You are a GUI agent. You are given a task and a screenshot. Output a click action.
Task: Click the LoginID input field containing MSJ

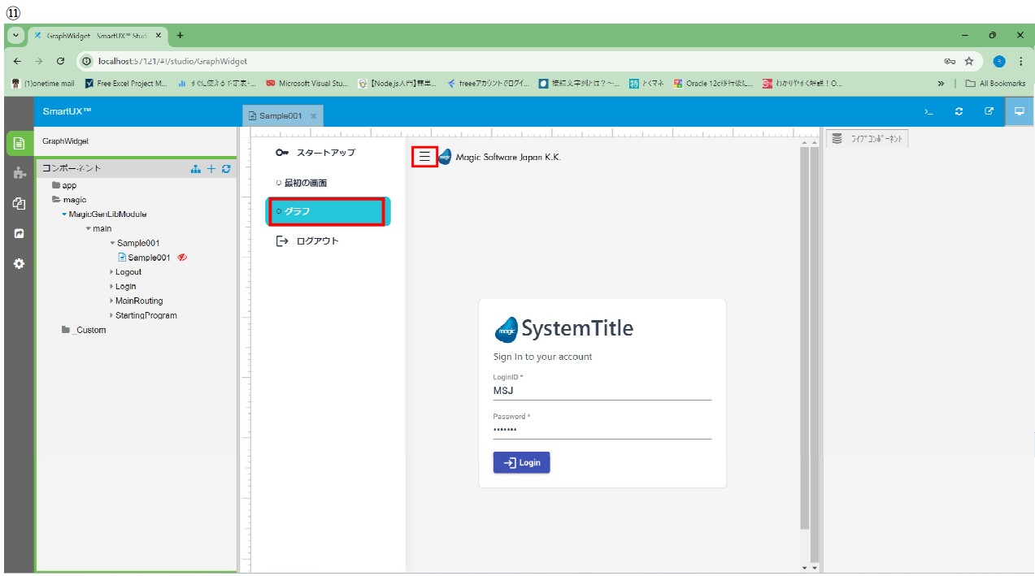(x=602, y=391)
